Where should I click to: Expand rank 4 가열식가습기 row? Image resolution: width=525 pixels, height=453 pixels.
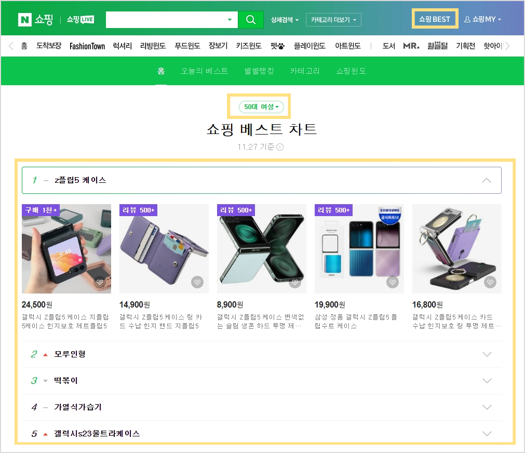(262, 407)
